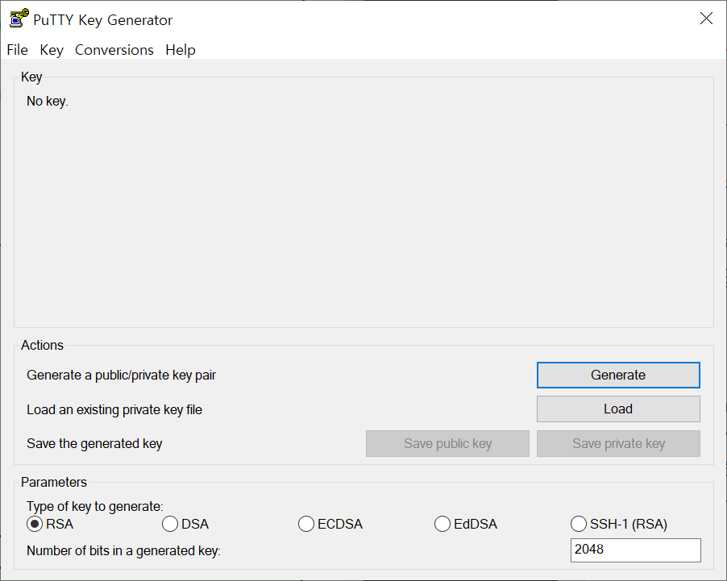Click the Generate button

point(618,375)
